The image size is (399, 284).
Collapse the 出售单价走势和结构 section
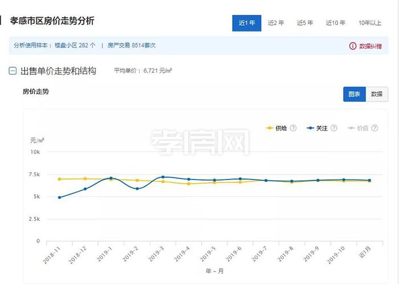coord(13,71)
